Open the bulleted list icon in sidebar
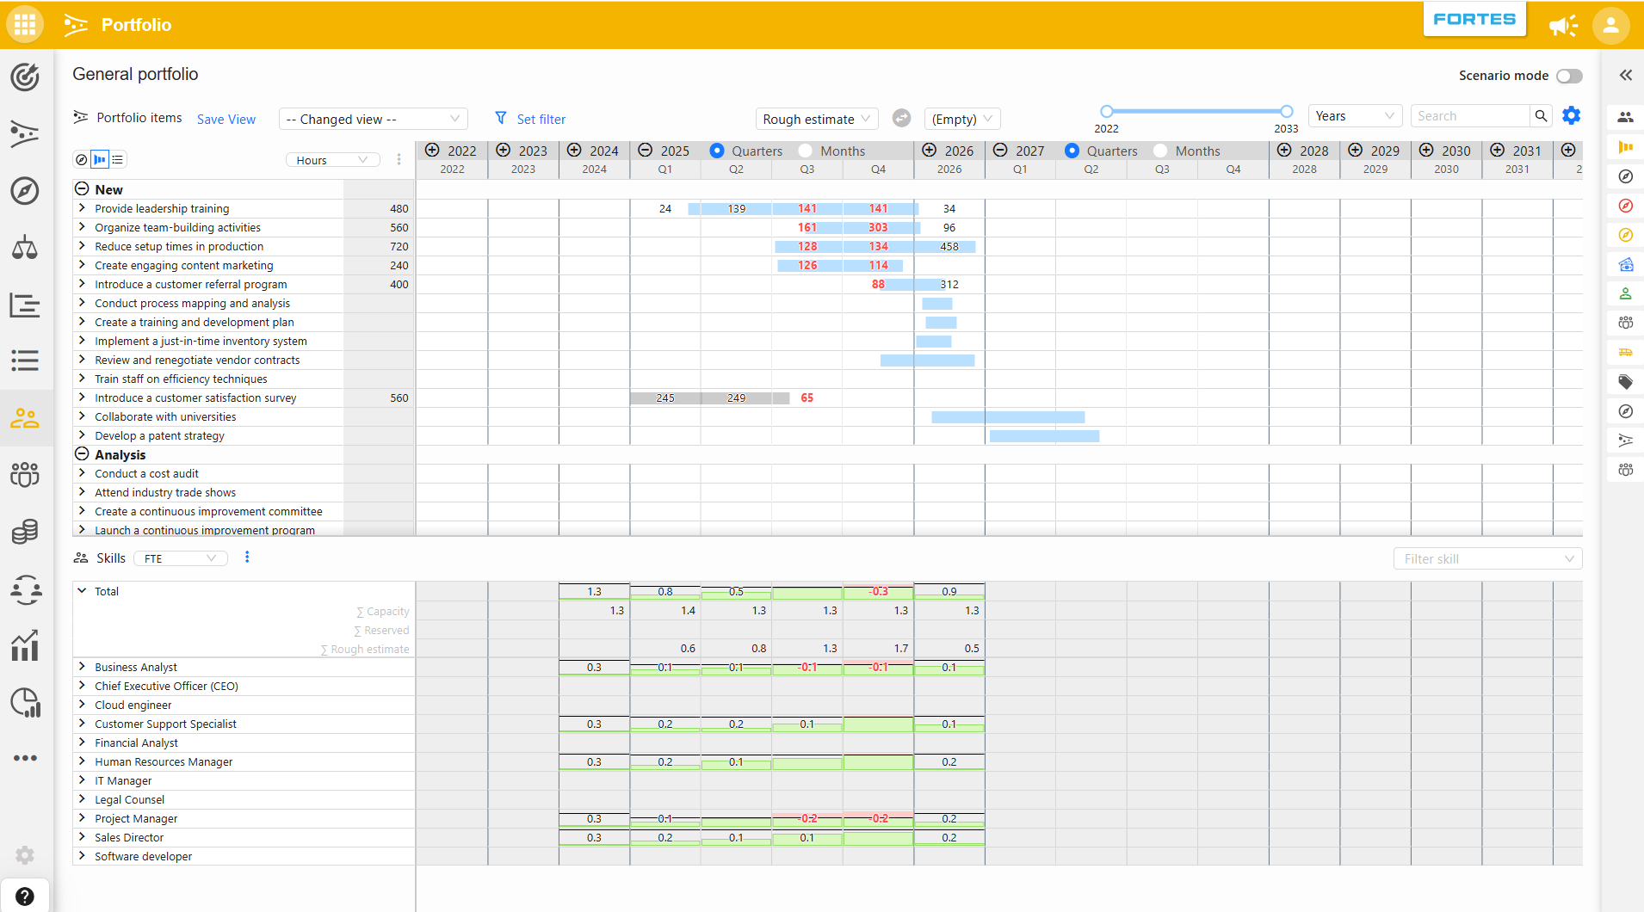Image resolution: width=1644 pixels, height=912 pixels. (x=25, y=360)
